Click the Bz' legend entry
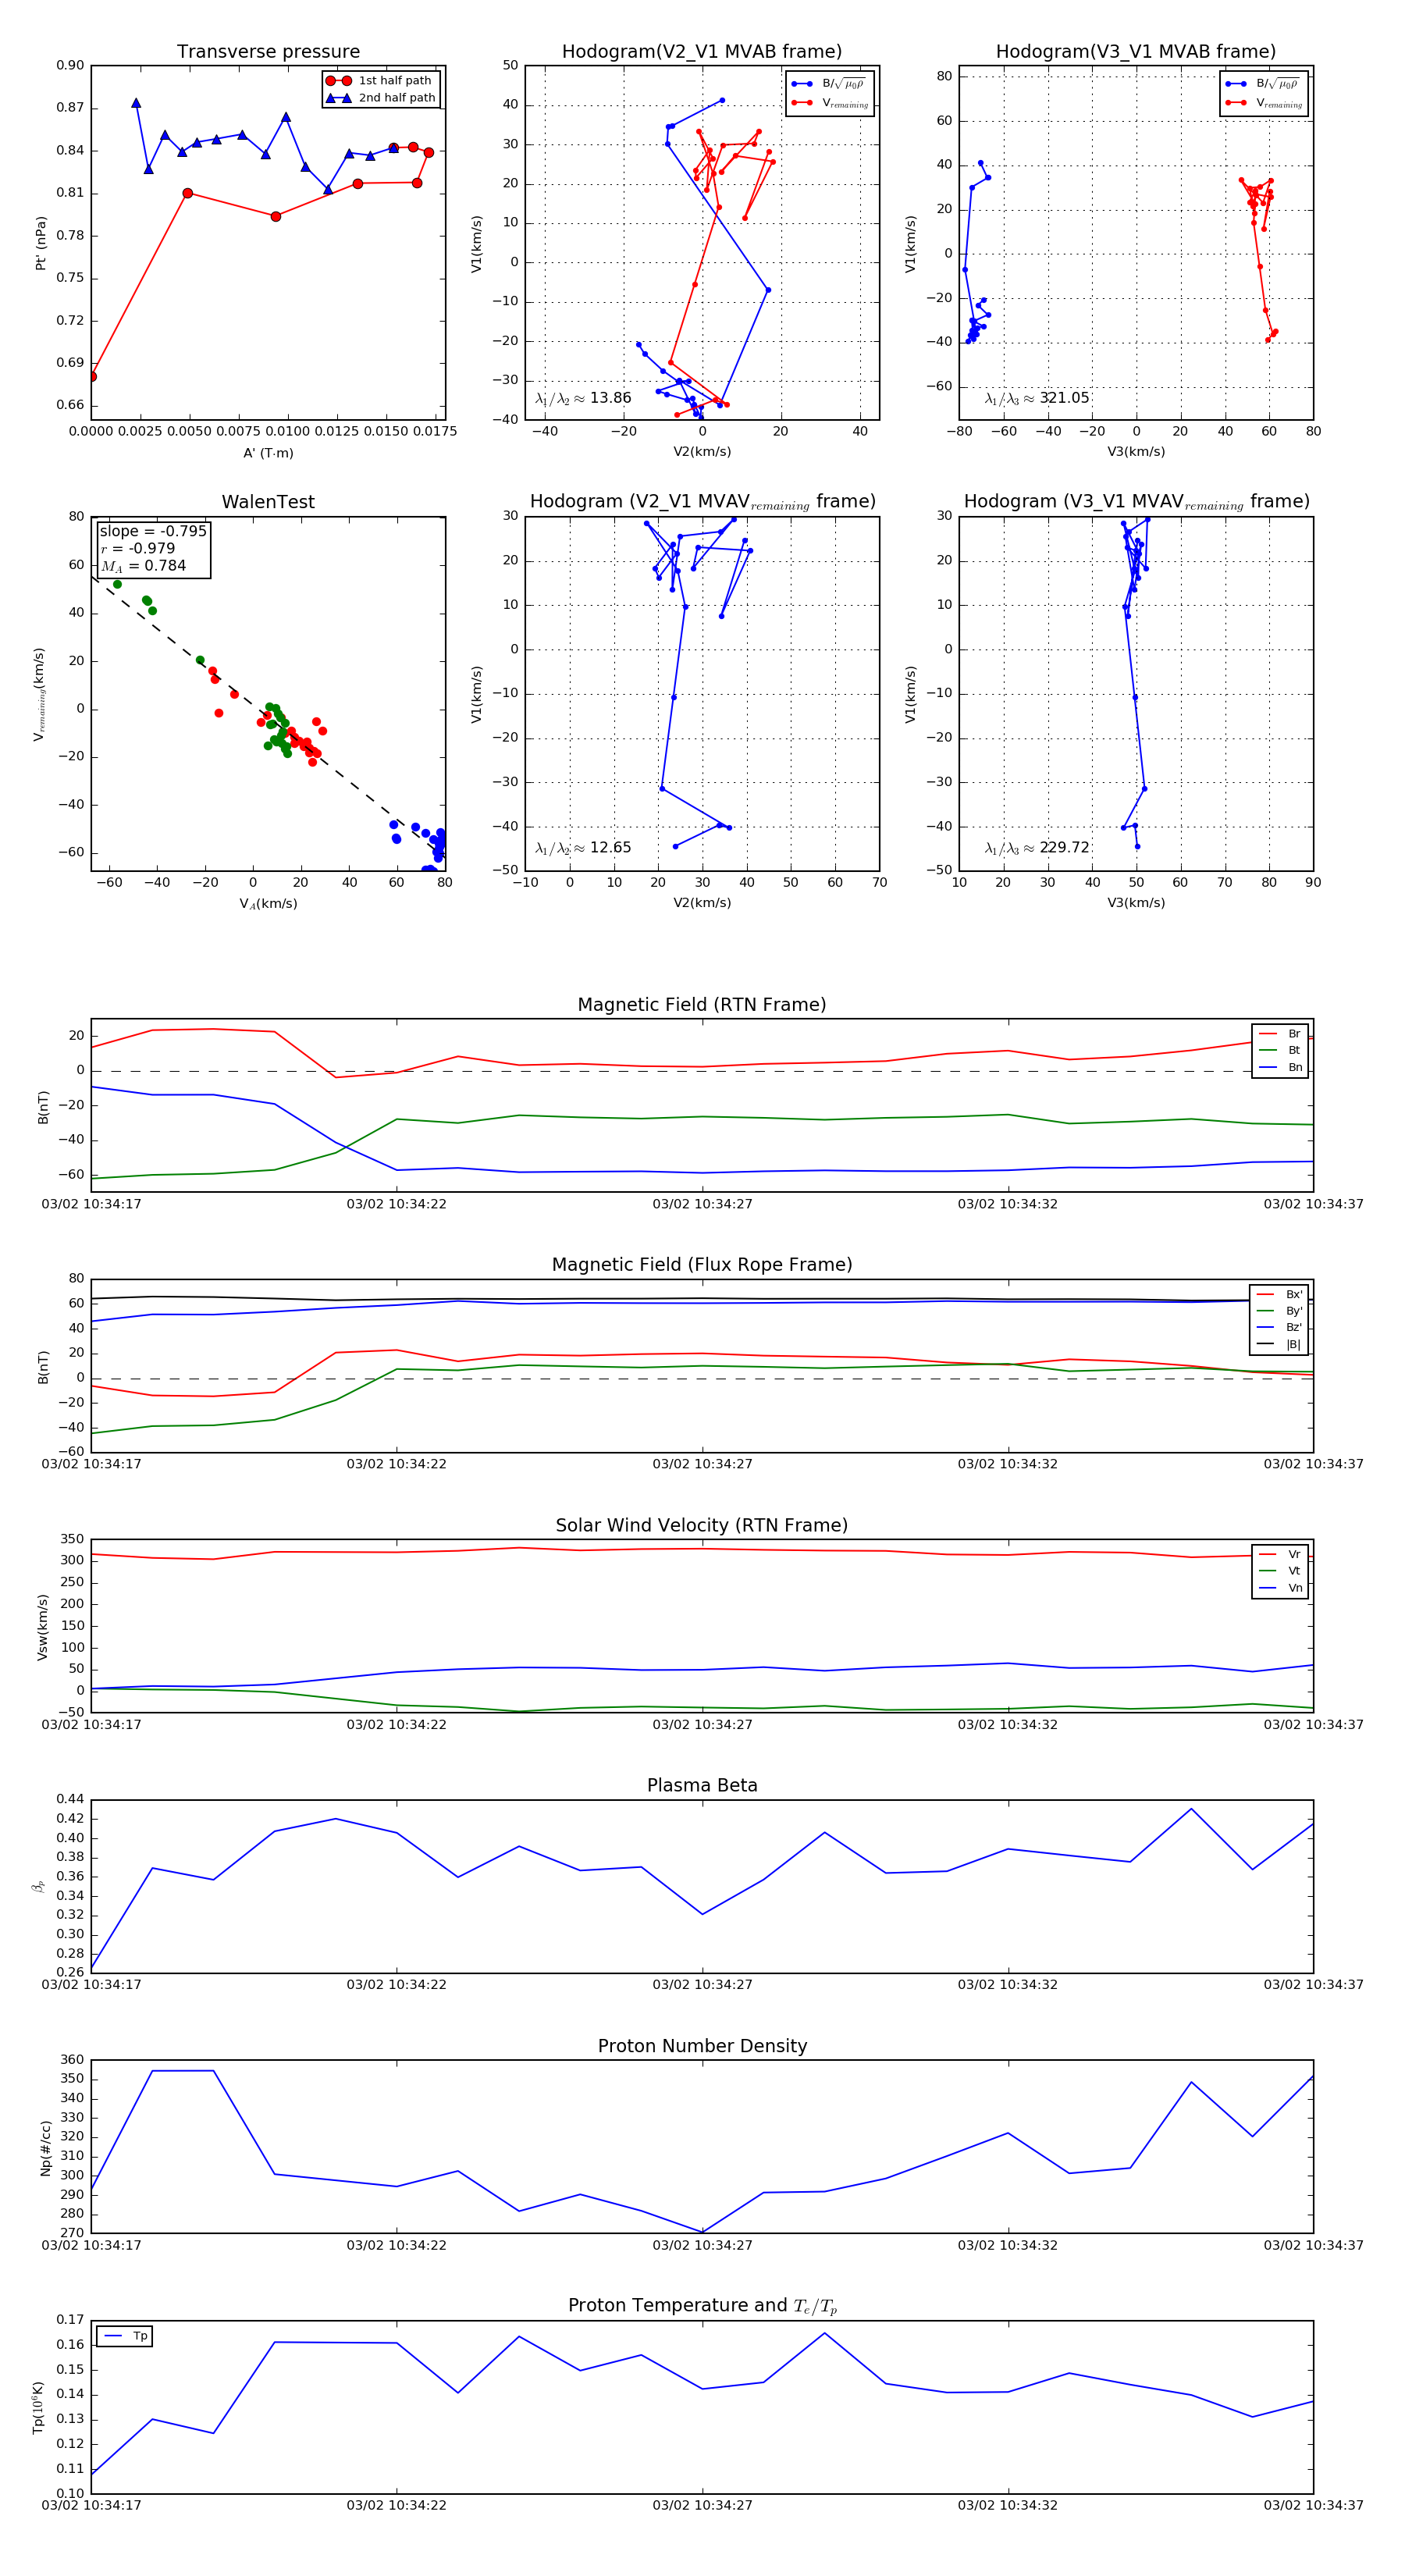 pyautogui.click(x=1279, y=1327)
